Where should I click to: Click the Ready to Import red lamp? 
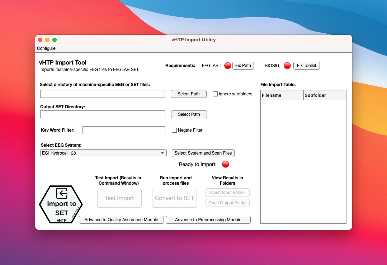tap(225, 164)
